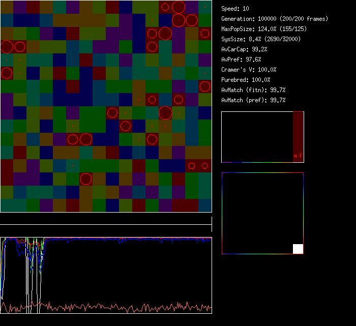Click the white square in rainbow-bordered box
The height and width of the screenshot is (326, 356).
coord(298,249)
